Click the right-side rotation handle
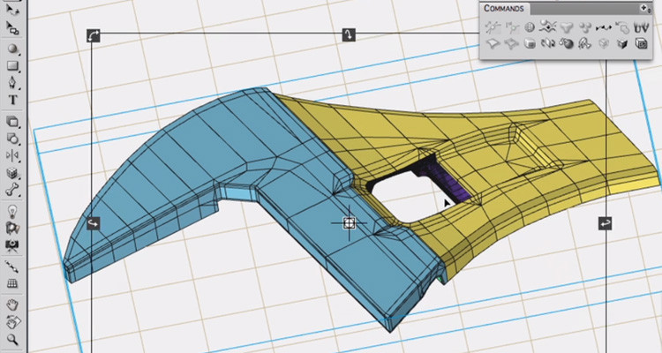 click(x=605, y=224)
